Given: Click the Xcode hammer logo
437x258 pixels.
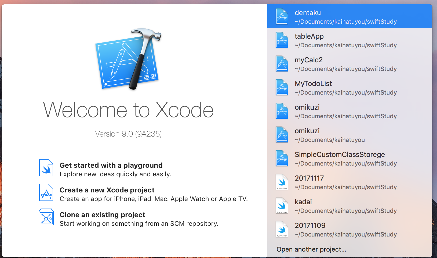Looking at the screenshot, I should coord(129,59).
